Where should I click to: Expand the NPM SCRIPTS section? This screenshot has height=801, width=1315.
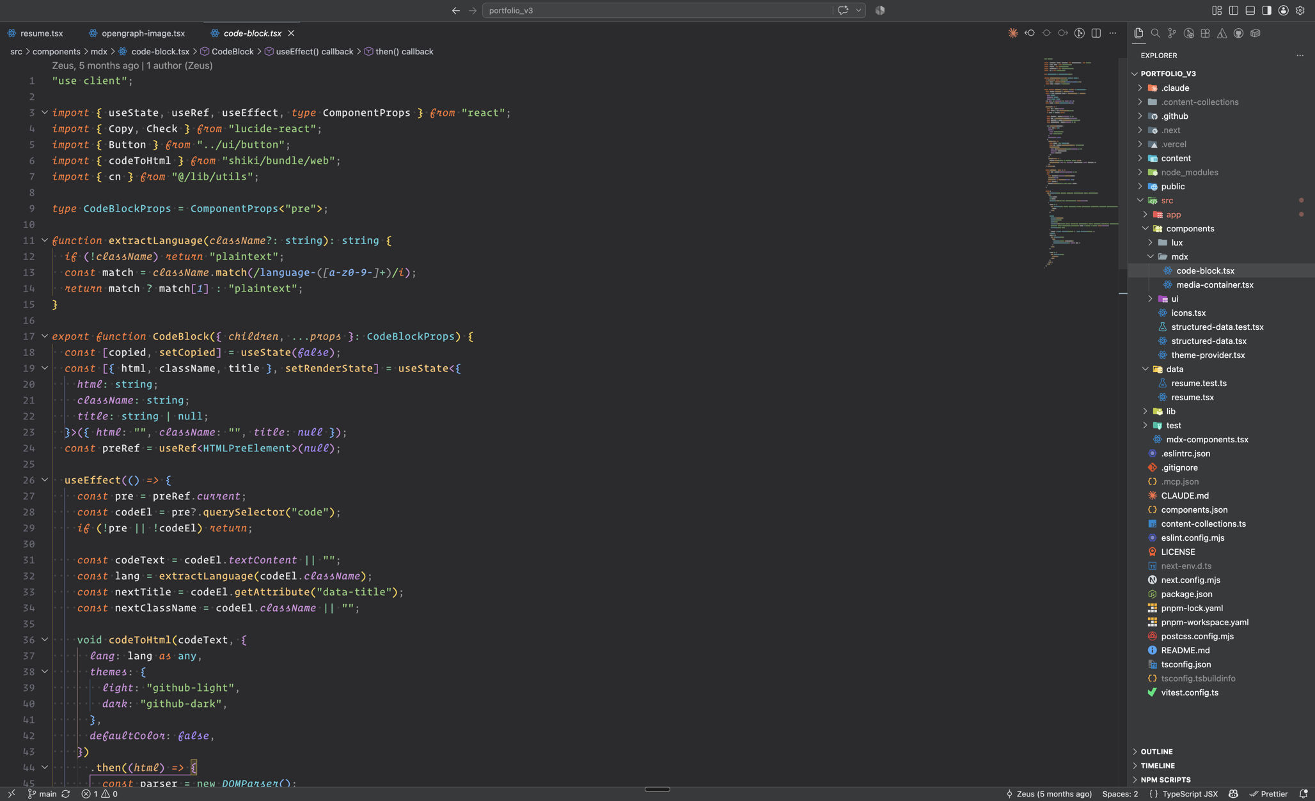[x=1165, y=780]
